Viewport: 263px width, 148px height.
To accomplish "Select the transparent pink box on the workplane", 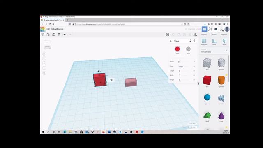I will click(x=131, y=82).
